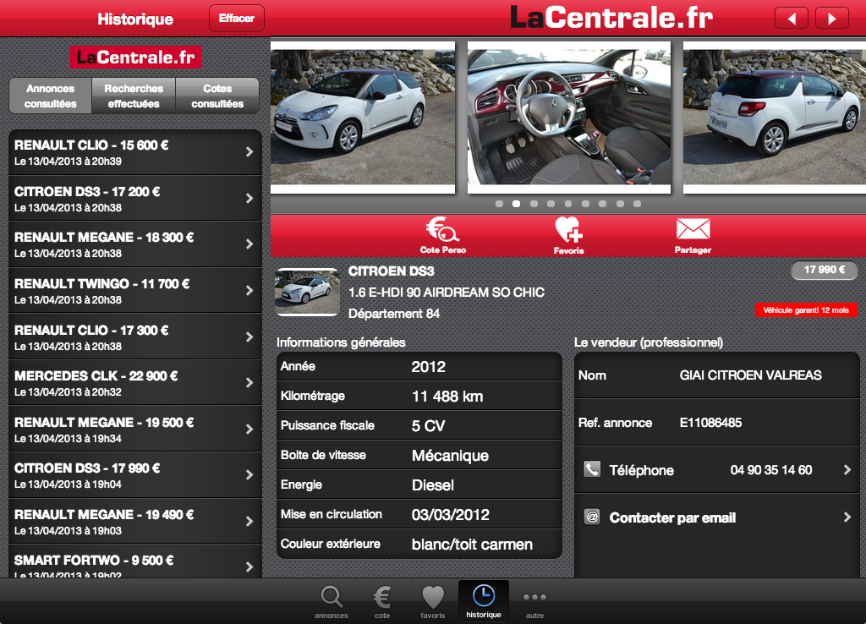Select the Ref. annonce value E11086485
866x624 pixels.
coord(710,423)
